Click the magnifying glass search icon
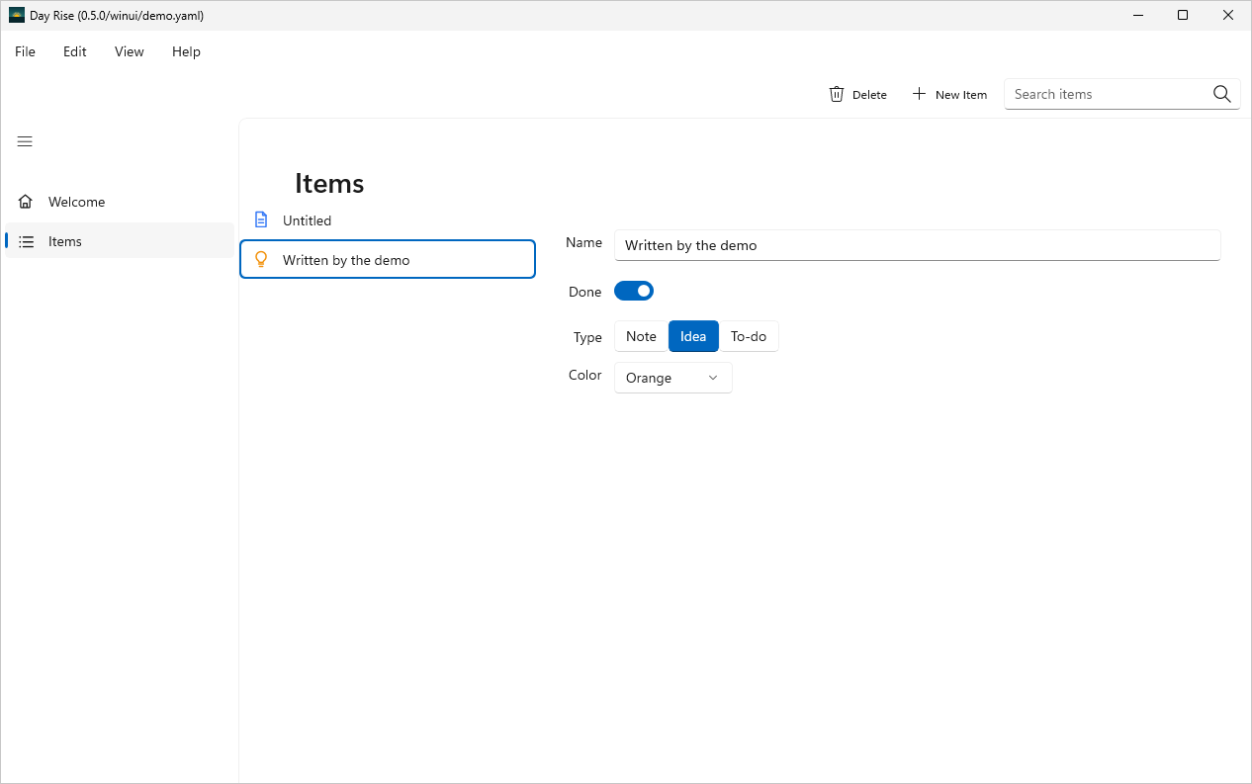Screen dimensions: 1252x784 point(1222,94)
